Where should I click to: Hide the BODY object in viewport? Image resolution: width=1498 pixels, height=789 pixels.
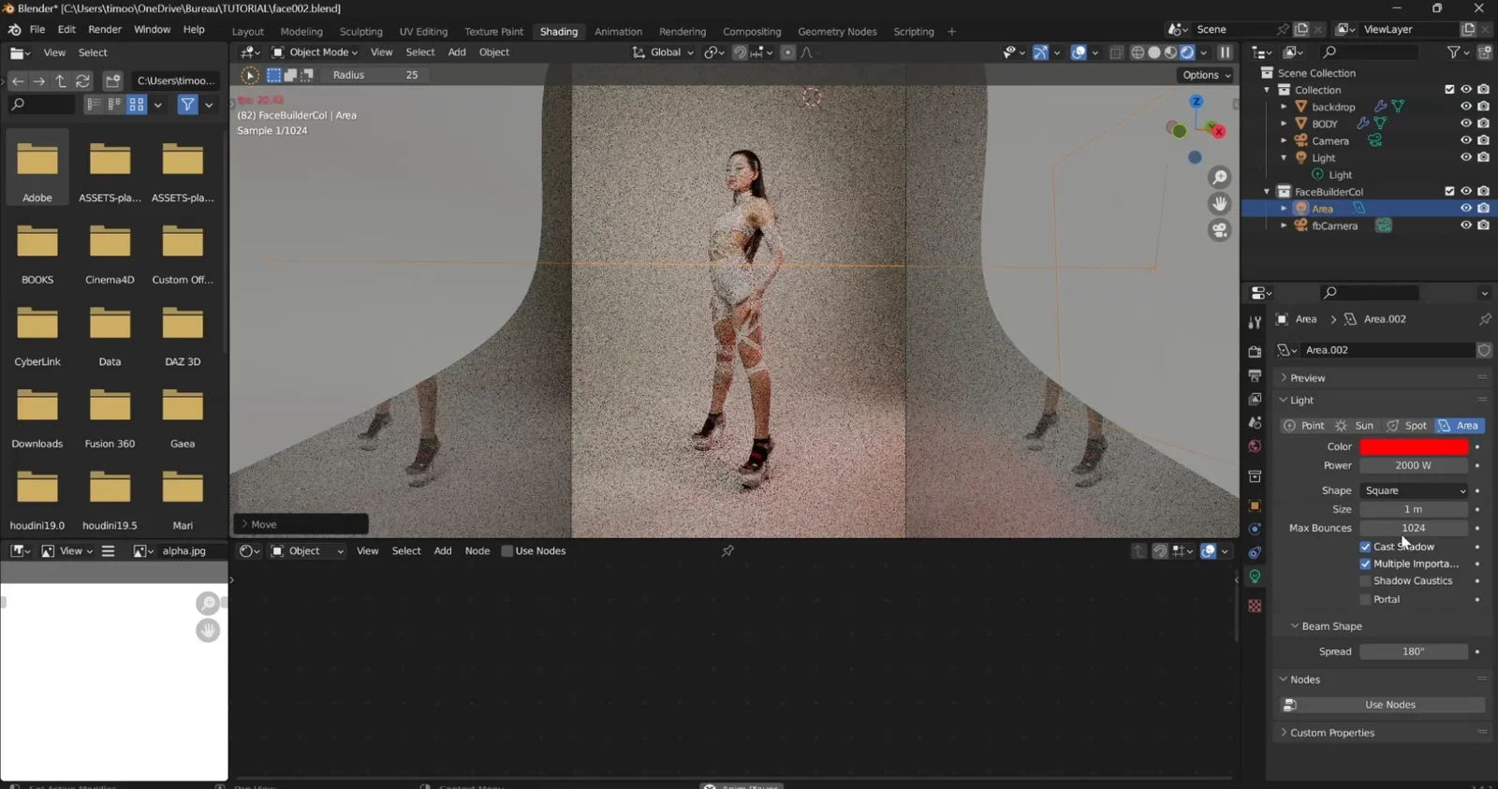pyautogui.click(x=1466, y=124)
